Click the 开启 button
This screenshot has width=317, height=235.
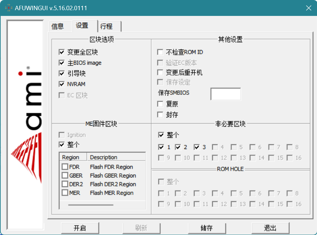click(x=80, y=228)
